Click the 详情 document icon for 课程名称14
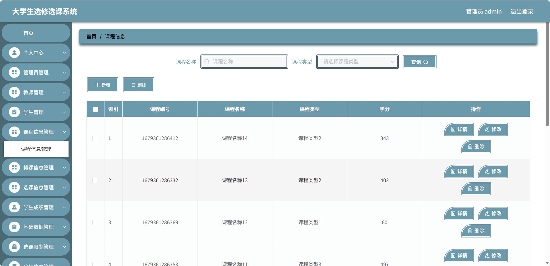This screenshot has height=266, width=550. [x=453, y=129]
